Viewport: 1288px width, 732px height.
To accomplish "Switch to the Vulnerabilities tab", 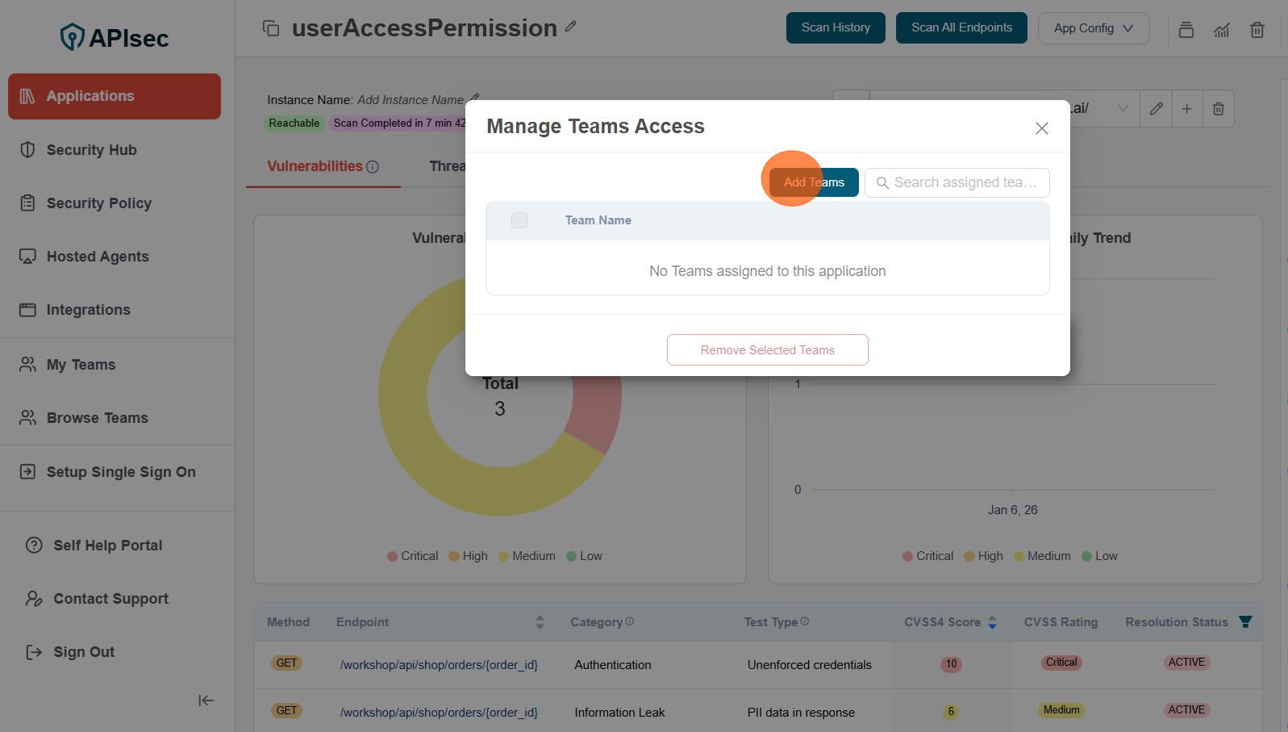I will [315, 166].
